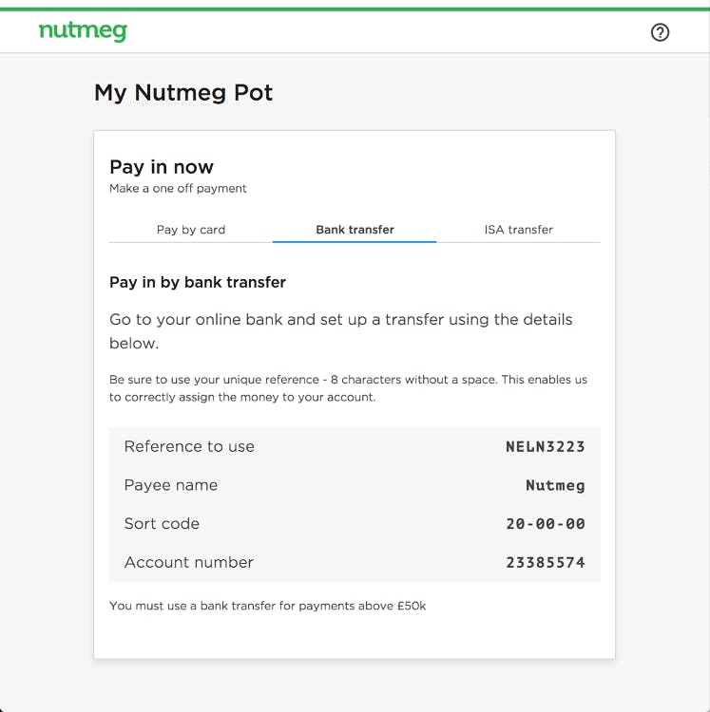Click the online bank transfer instruction paragraph
Image resolution: width=710 pixels, height=712 pixels.
click(x=341, y=331)
